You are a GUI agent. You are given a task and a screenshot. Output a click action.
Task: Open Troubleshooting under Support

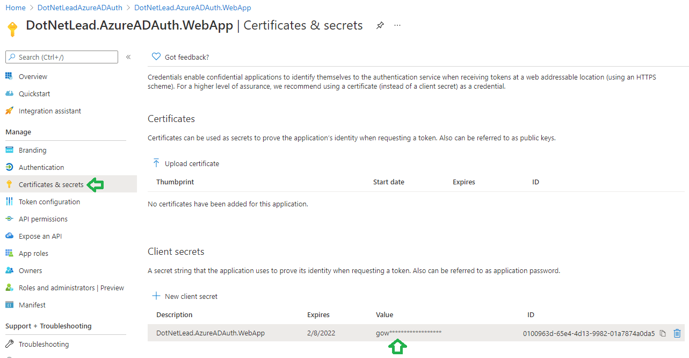[43, 344]
